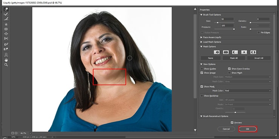
Task: Click Add to Selection mask icon
Action: coord(226,52)
